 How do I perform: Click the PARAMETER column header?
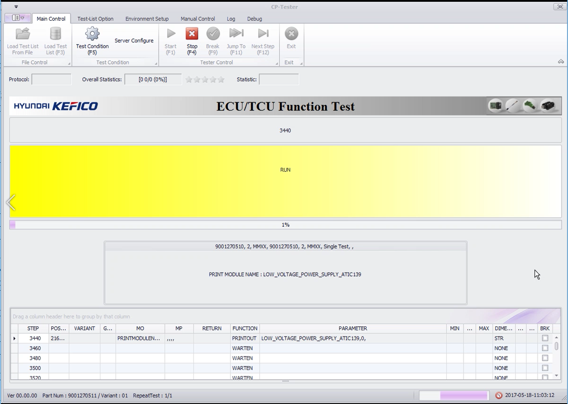pos(353,328)
